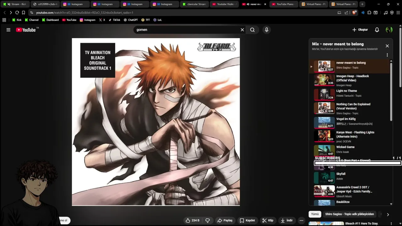Select Imogen Heap - Headlock playlist item
The height and width of the screenshot is (226, 402).
(x=349, y=80)
